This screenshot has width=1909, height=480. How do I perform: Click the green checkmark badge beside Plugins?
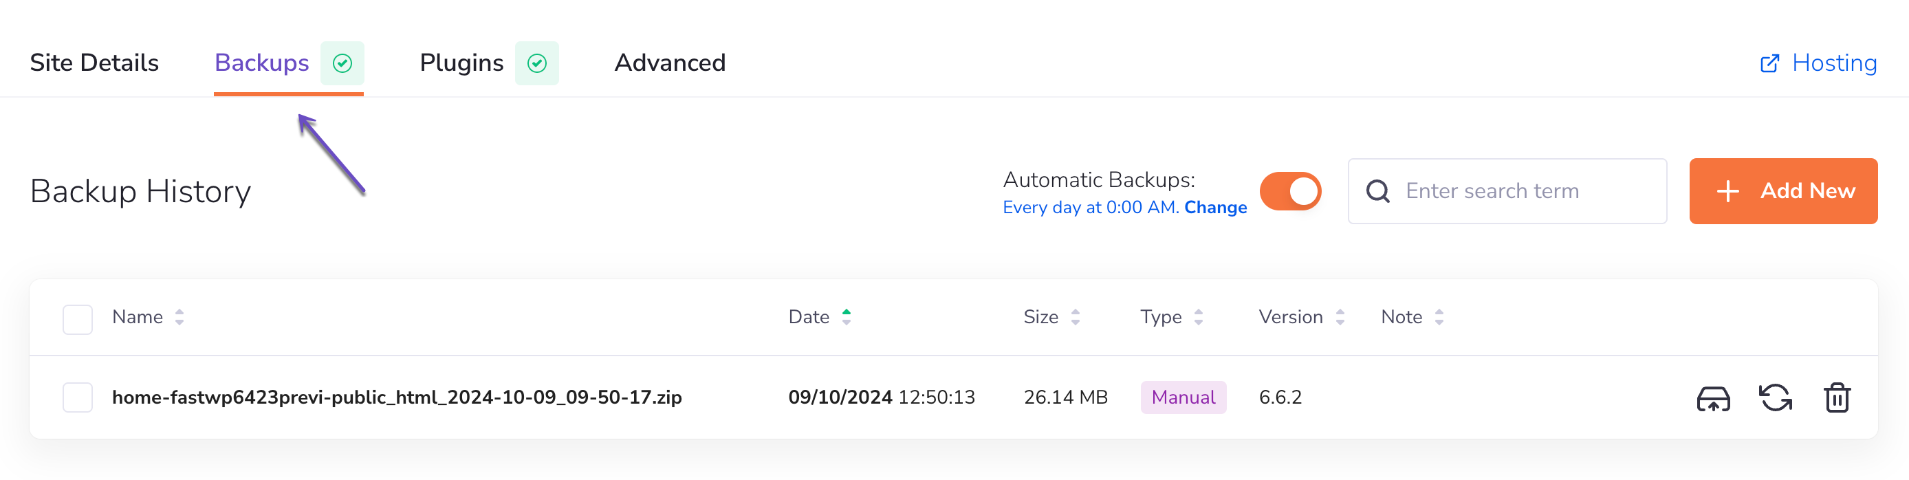click(x=536, y=64)
